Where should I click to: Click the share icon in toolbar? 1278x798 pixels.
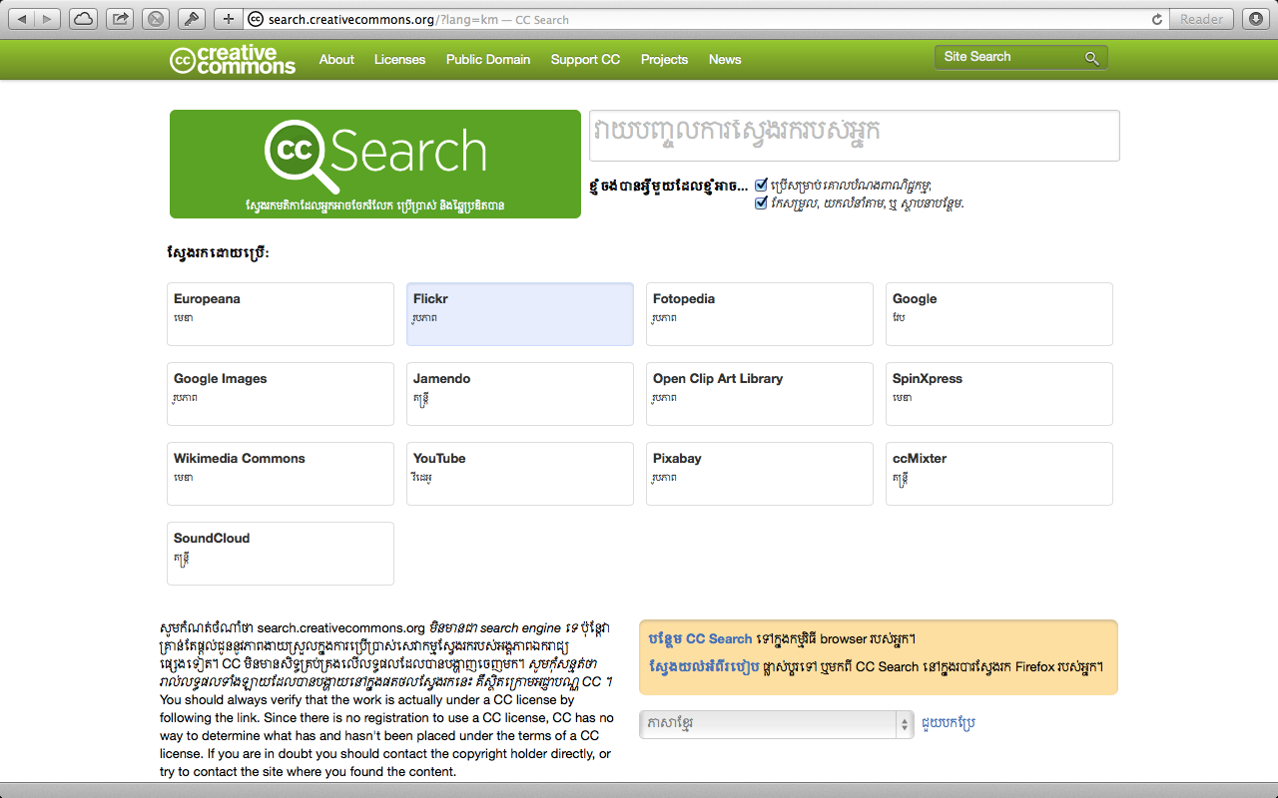pyautogui.click(x=120, y=19)
